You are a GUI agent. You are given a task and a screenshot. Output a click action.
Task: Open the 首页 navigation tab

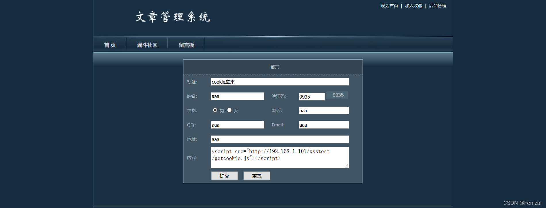point(110,45)
